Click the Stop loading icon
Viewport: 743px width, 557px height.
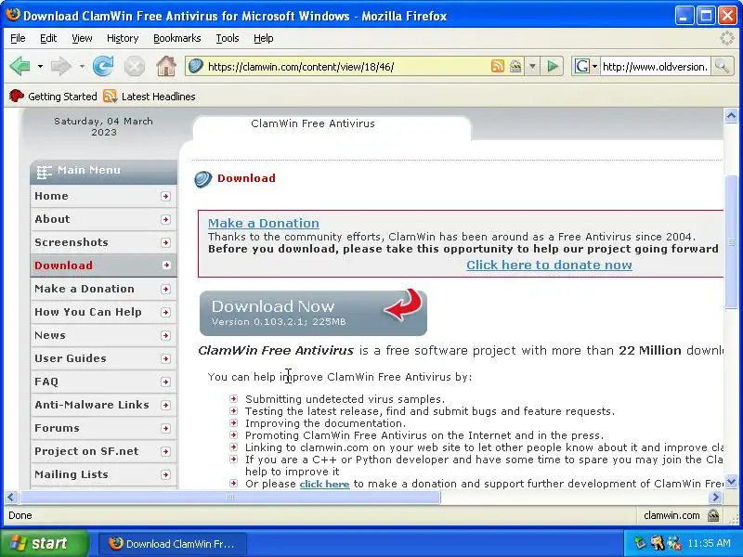click(135, 66)
